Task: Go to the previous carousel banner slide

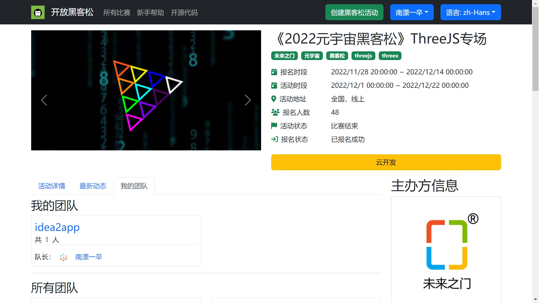Action: click(x=44, y=100)
